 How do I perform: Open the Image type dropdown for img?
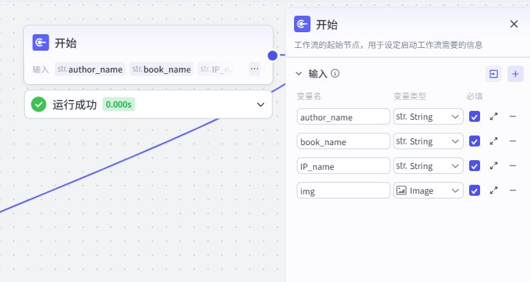click(x=428, y=191)
